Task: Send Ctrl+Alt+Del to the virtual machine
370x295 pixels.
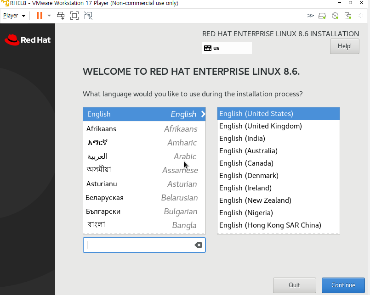Action: (x=61, y=16)
